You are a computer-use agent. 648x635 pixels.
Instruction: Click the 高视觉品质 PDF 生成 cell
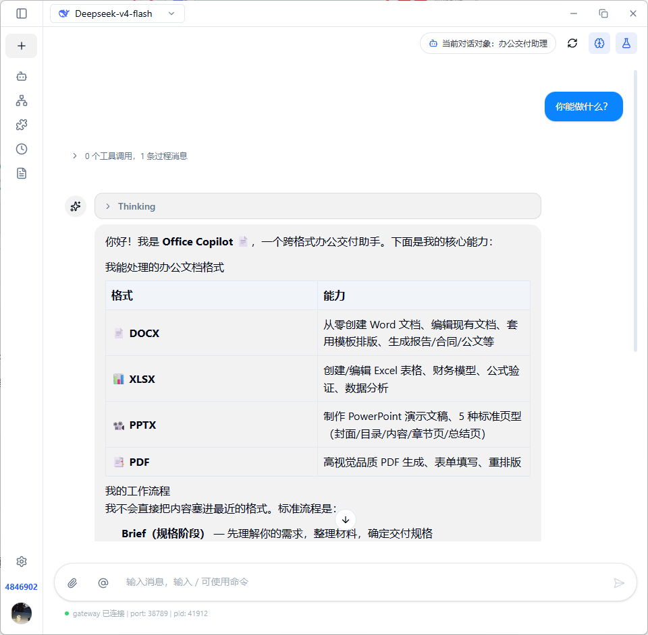click(424, 462)
